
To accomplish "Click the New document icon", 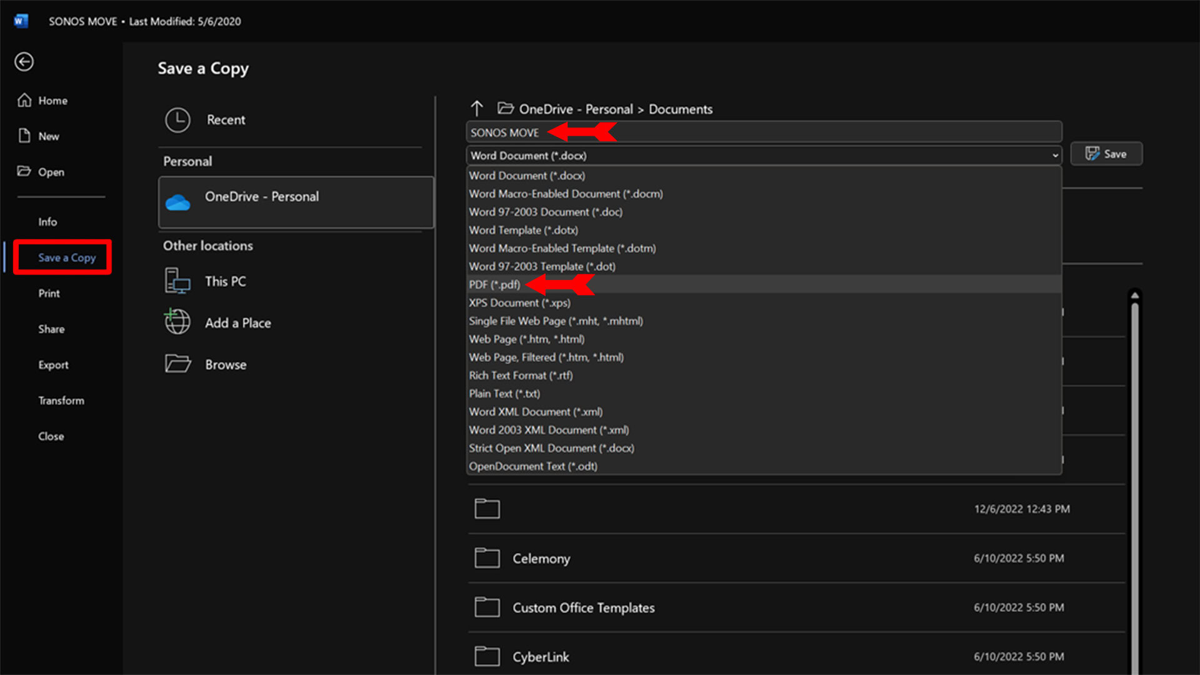I will coord(24,136).
